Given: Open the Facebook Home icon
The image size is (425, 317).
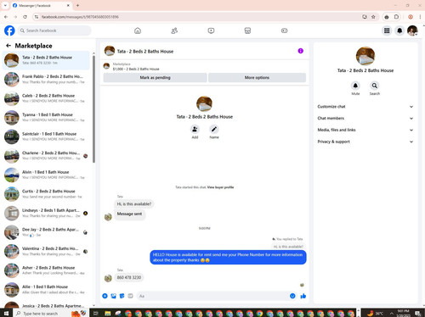Looking at the screenshot, I should pos(138,31).
